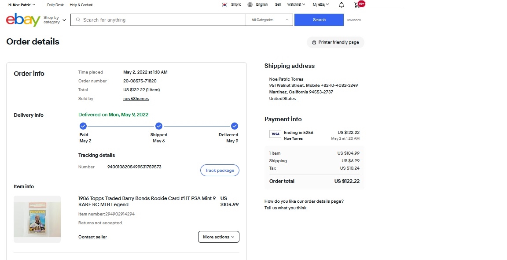Click 951 Walnut Street address line
This screenshot has height=260, width=507.
click(x=313, y=85)
